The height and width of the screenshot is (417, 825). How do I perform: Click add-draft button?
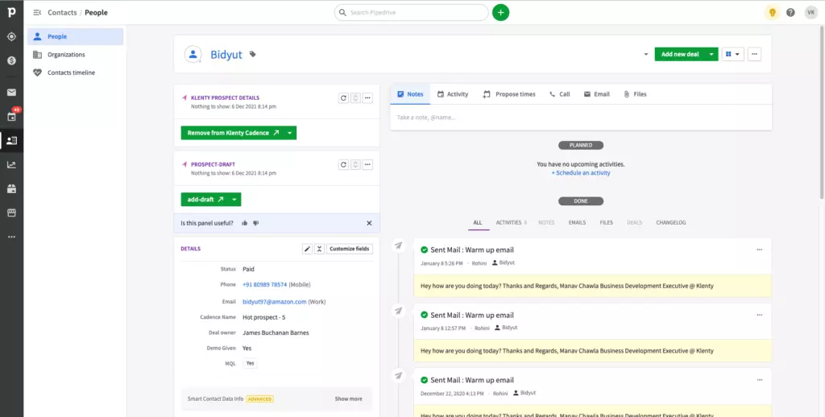[204, 200]
